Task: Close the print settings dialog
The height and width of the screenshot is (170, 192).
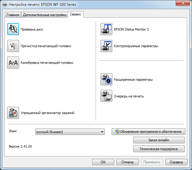Action: 183,3
